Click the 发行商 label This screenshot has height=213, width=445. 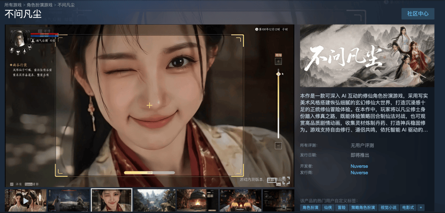coord(307,173)
